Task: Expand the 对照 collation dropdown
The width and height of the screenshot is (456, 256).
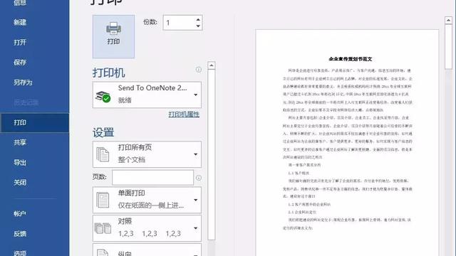Action: coord(147,228)
